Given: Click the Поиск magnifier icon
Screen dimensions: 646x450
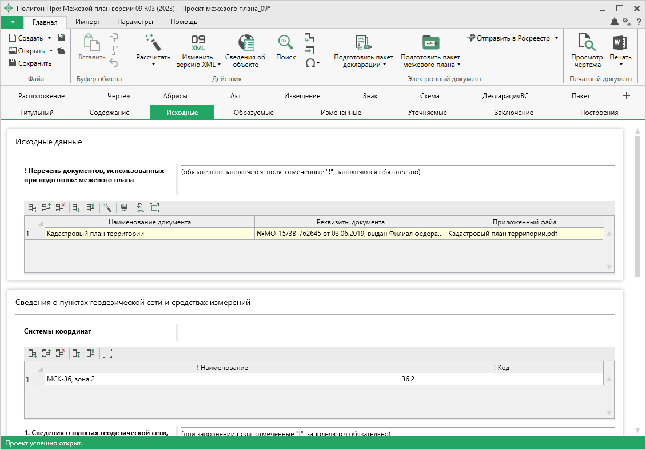Looking at the screenshot, I should click(x=286, y=43).
